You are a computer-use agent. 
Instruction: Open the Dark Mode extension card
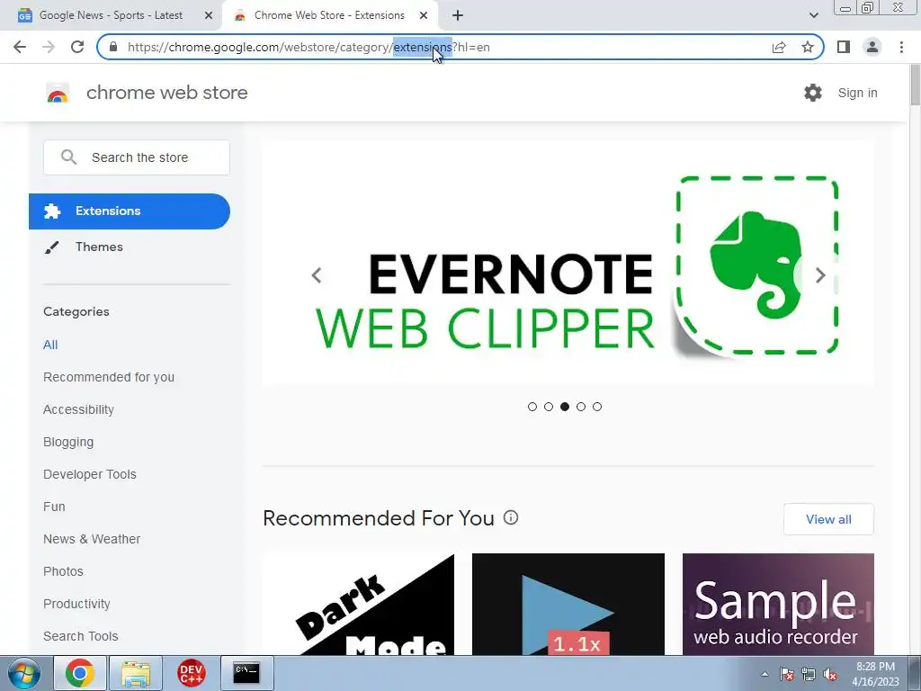pyautogui.click(x=358, y=604)
